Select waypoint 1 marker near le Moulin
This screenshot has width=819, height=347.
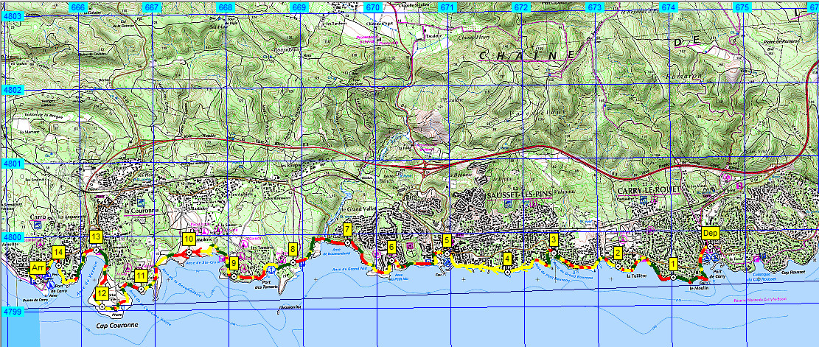click(x=672, y=263)
